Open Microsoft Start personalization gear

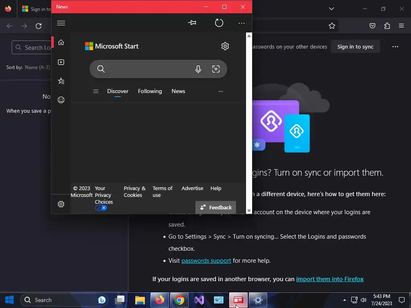coord(225,46)
